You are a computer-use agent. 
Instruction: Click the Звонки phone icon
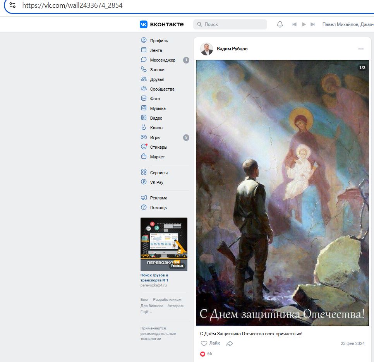(x=144, y=69)
